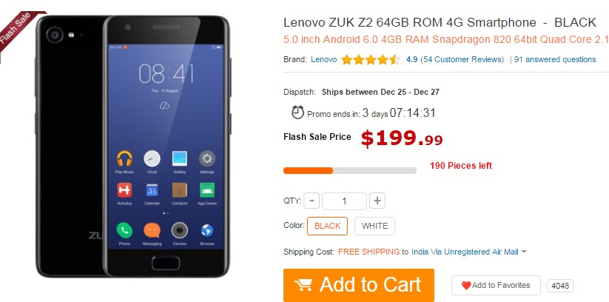Click the Settings gear icon on the phone image
Image resolution: width=609 pixels, height=302 pixels.
(x=207, y=158)
